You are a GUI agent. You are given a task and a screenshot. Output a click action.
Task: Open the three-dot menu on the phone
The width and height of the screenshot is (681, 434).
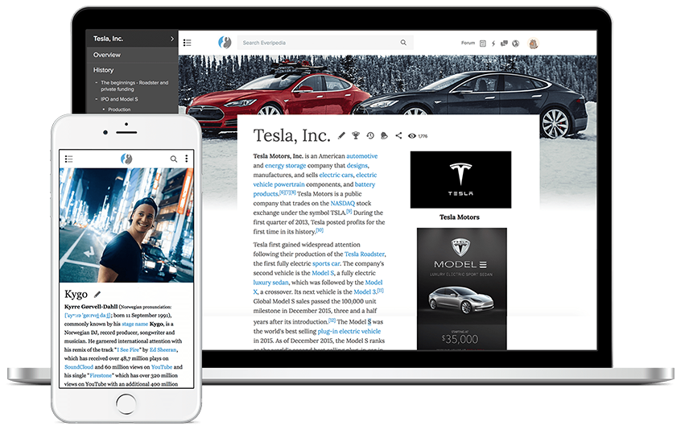(x=186, y=159)
